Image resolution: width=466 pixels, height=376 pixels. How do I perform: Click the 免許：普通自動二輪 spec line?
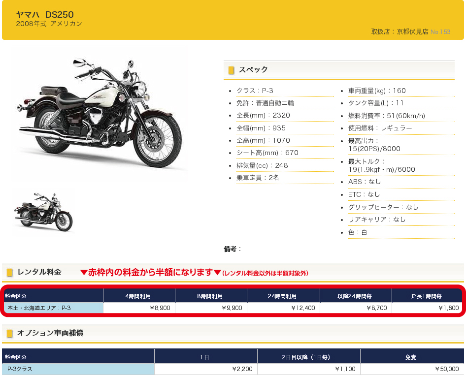click(265, 103)
